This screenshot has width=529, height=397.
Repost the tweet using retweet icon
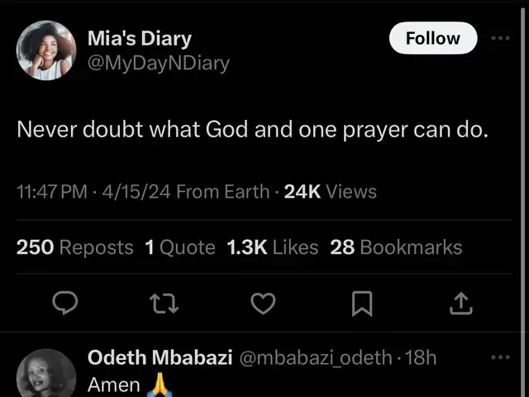[x=163, y=305]
